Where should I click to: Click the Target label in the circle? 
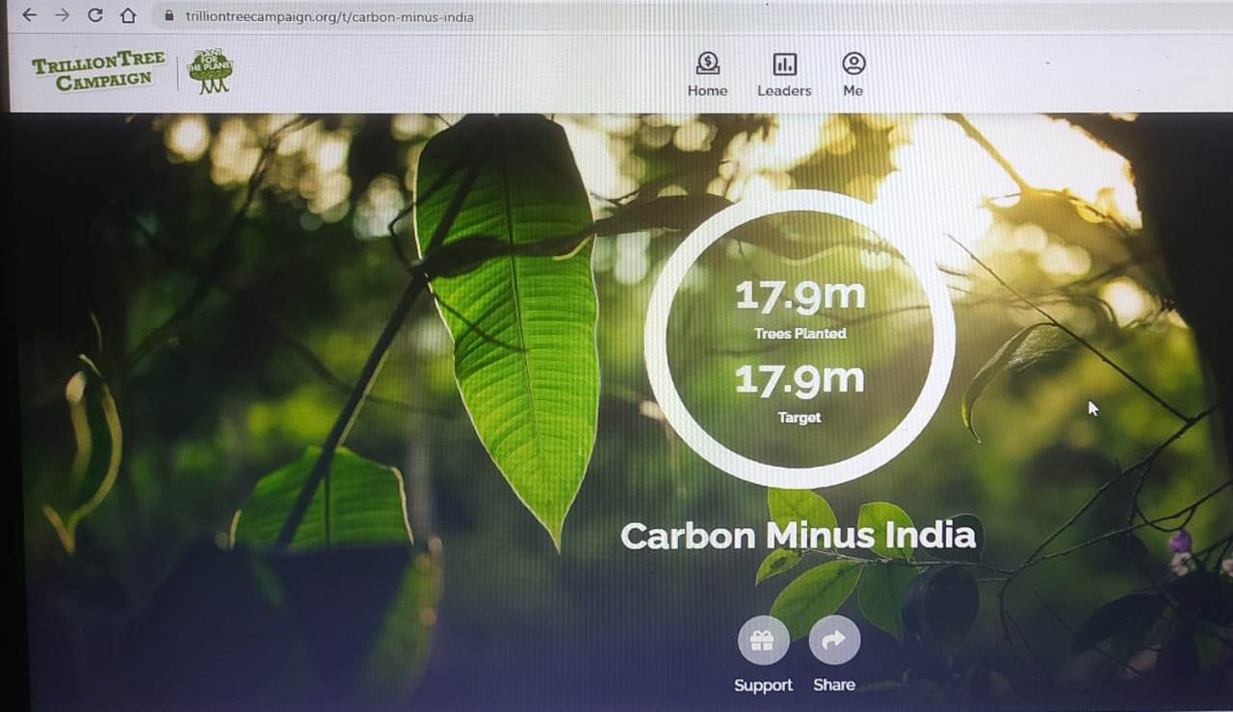[800, 418]
